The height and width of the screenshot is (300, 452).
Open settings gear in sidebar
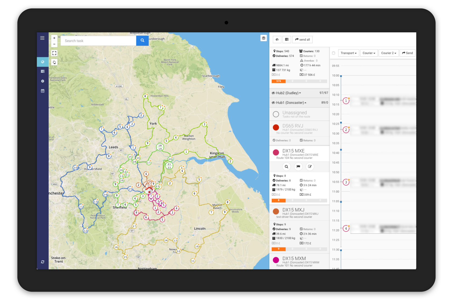[43, 81]
